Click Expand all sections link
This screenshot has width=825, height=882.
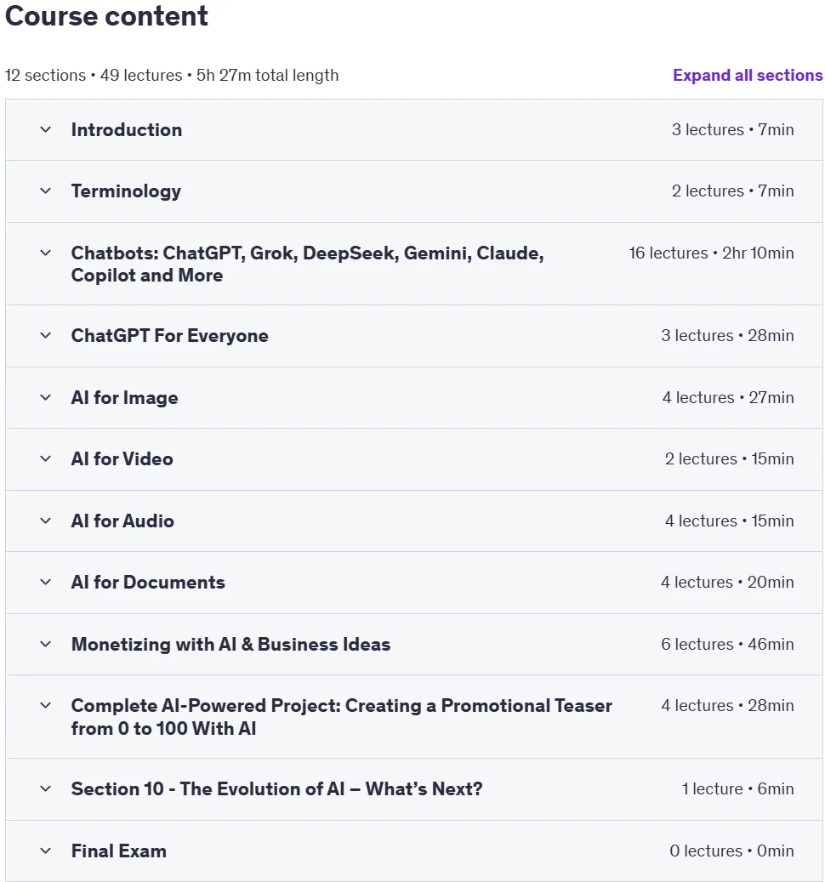click(x=748, y=76)
